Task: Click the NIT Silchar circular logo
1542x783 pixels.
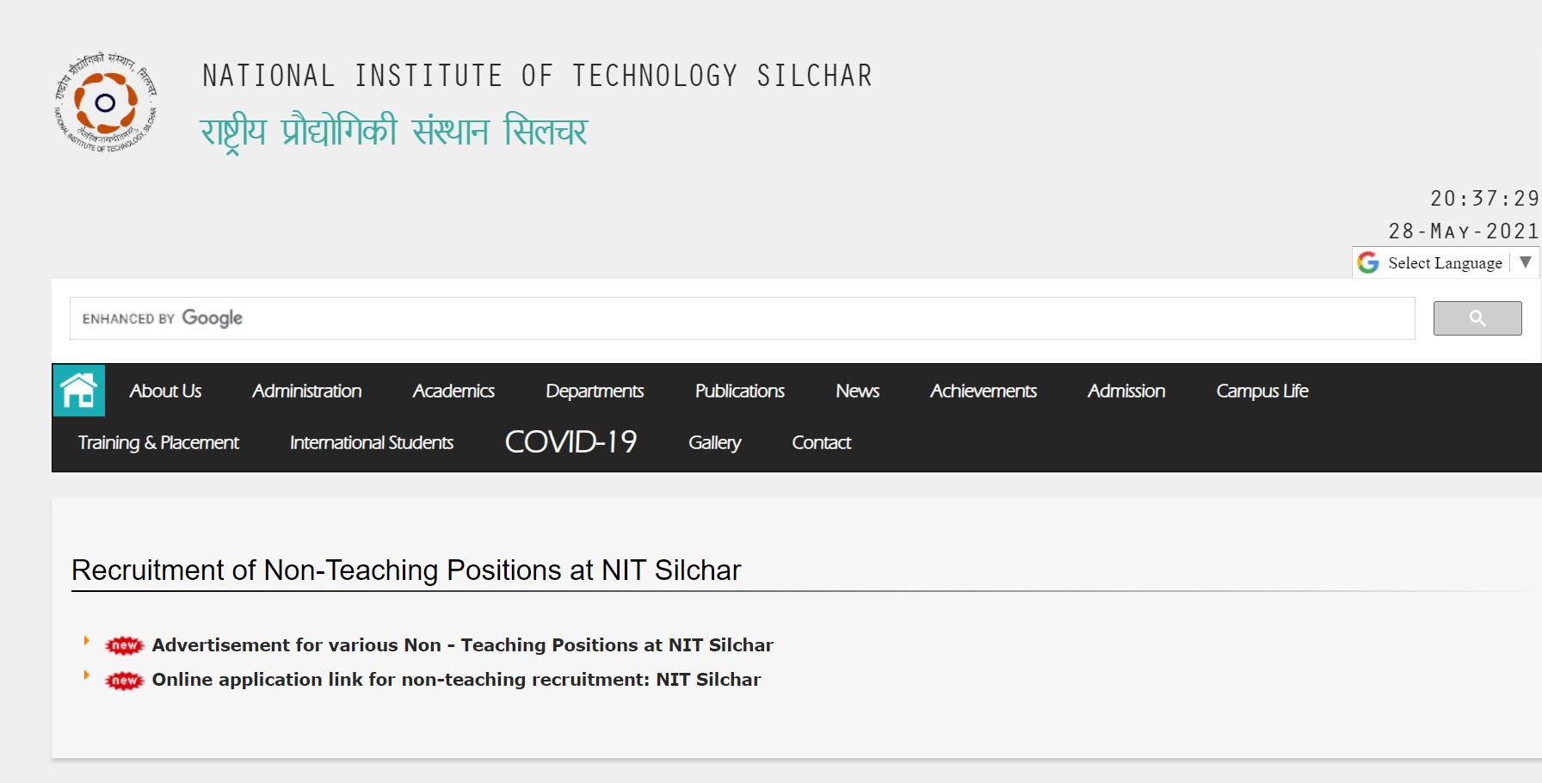Action: click(106, 103)
